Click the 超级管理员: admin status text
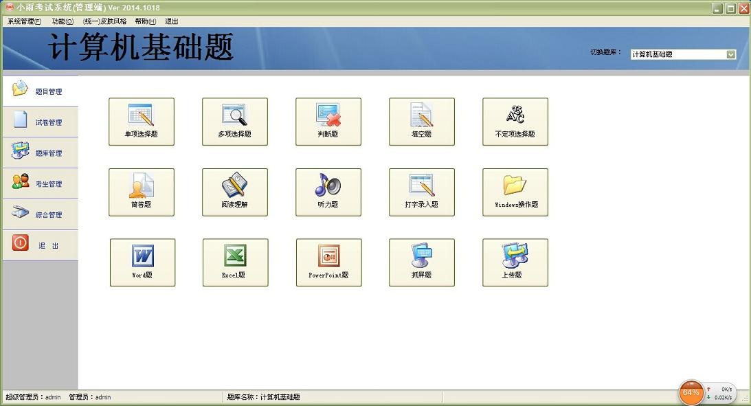The height and width of the screenshot is (406, 751). pyautogui.click(x=33, y=397)
